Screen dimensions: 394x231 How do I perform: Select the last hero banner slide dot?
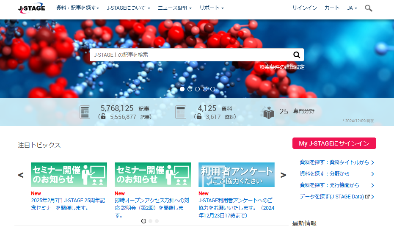click(212, 89)
